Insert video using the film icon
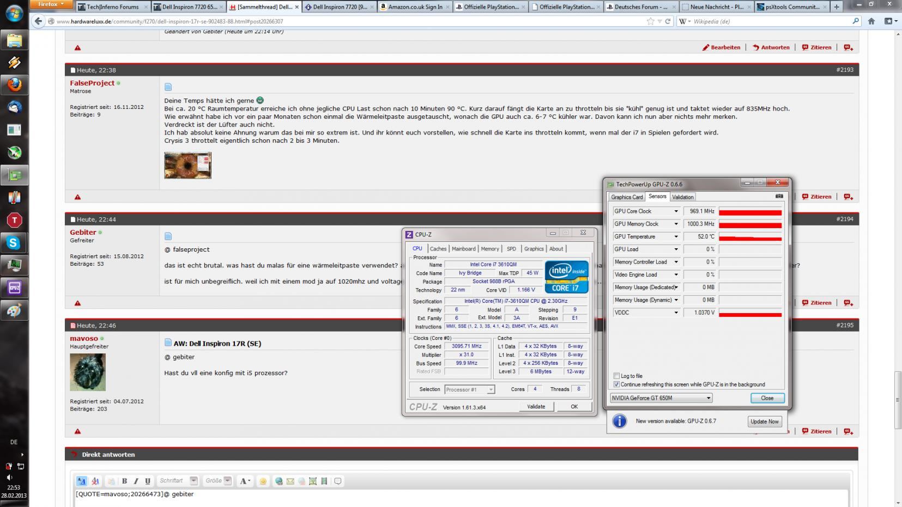The height and width of the screenshot is (507, 902). pyautogui.click(x=324, y=481)
